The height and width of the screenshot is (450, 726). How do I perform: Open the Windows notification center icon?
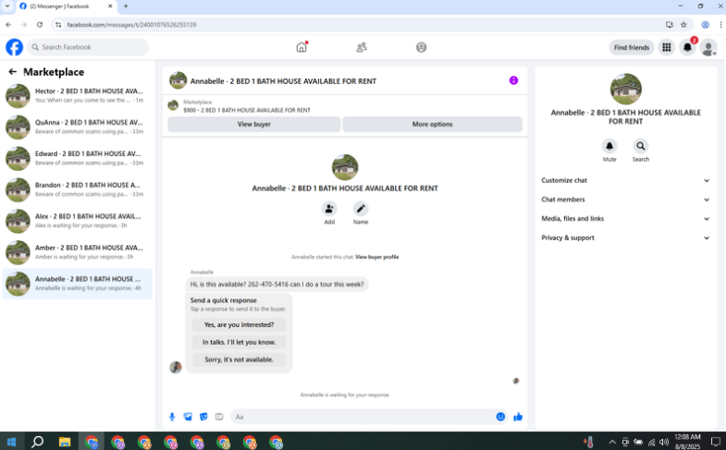click(x=715, y=442)
